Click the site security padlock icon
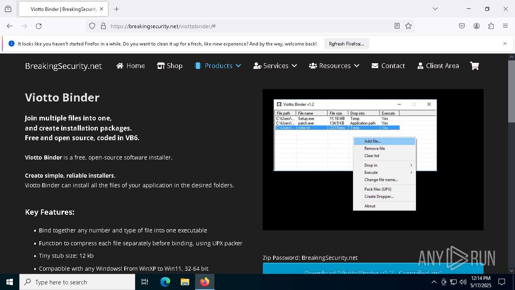 pos(103,26)
